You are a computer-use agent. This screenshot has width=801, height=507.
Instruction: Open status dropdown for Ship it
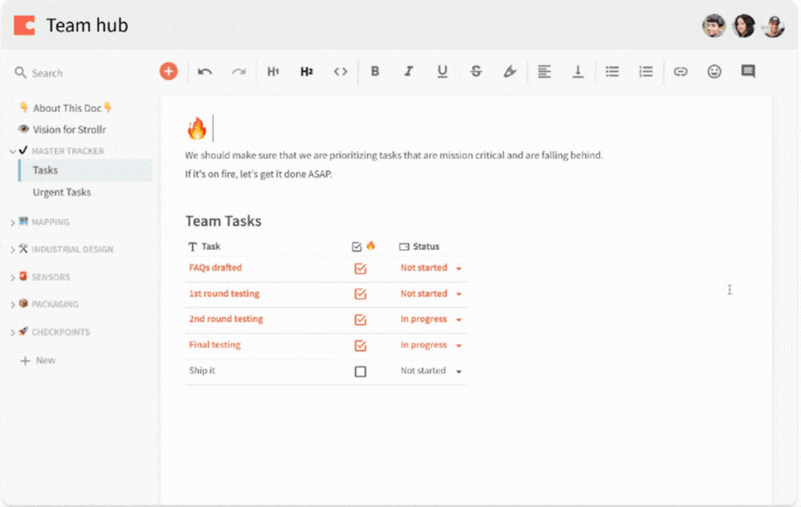459,371
